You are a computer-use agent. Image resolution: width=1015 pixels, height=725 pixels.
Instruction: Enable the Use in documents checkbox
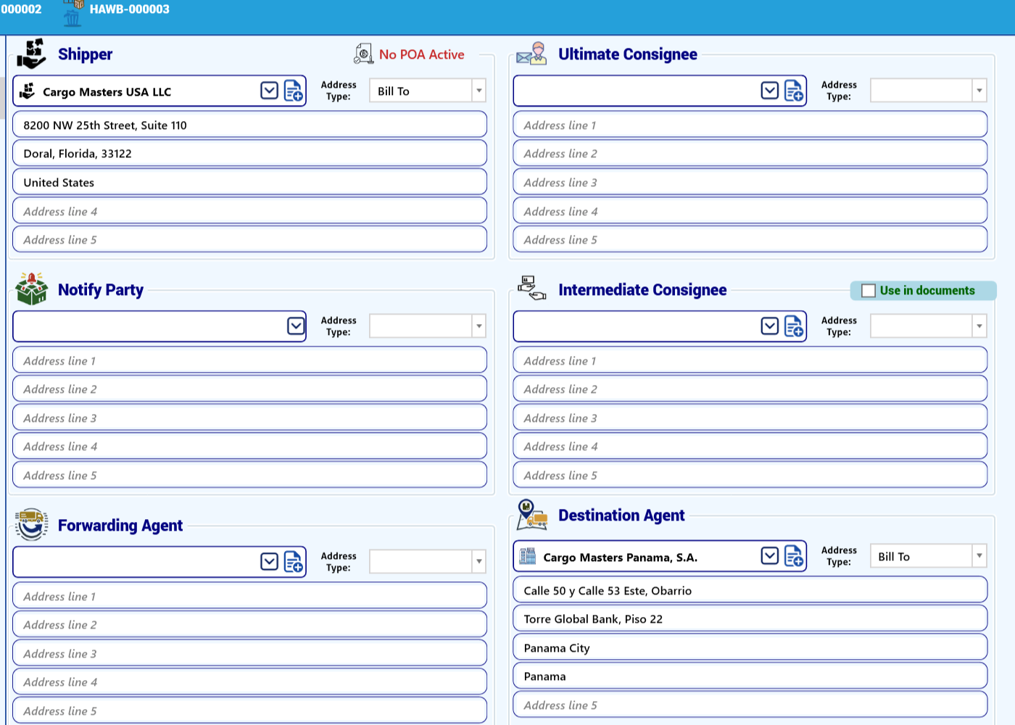(869, 291)
